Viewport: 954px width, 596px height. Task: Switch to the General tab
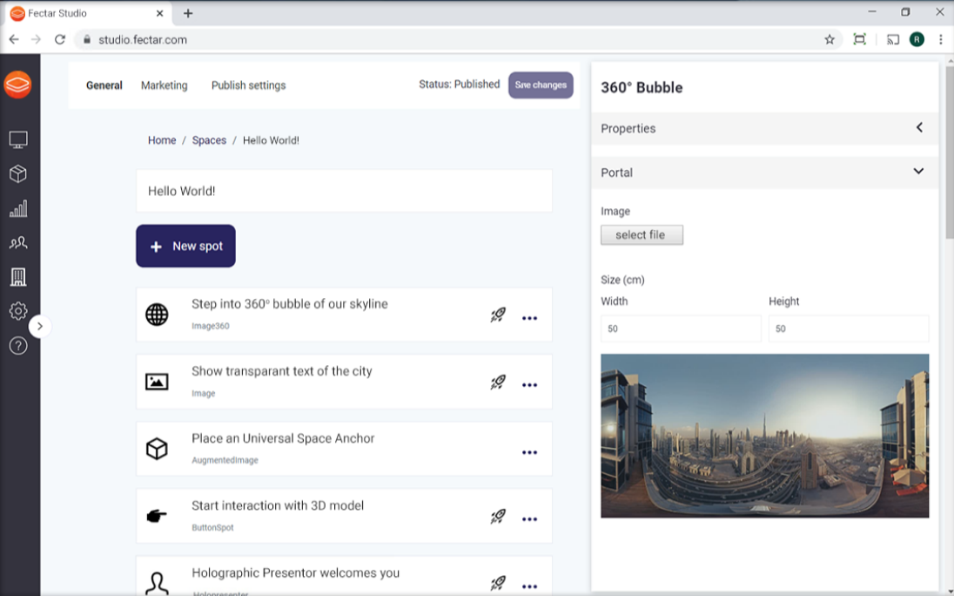[x=104, y=85]
